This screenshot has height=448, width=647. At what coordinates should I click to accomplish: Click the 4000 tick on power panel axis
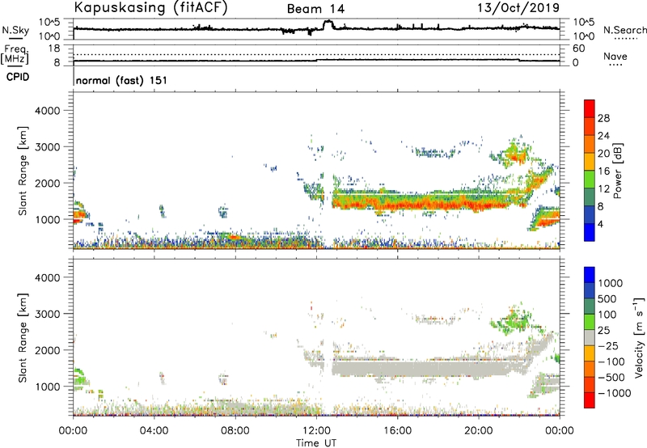[48, 111]
